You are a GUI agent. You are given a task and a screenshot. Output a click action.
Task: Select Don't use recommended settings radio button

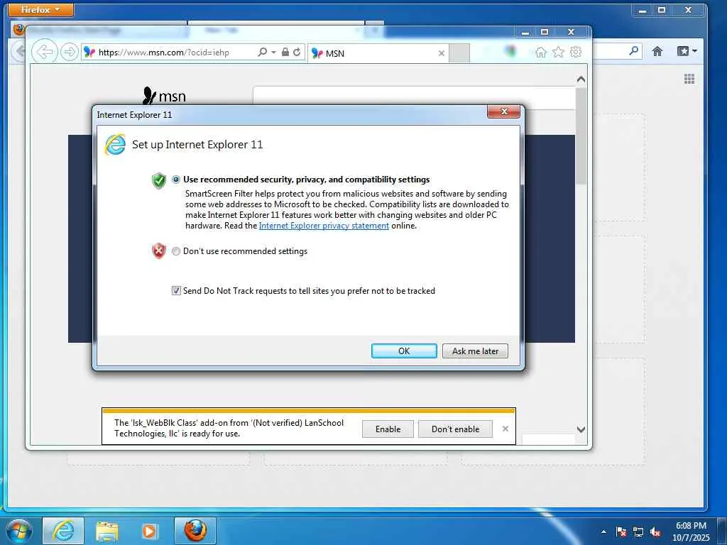(176, 251)
